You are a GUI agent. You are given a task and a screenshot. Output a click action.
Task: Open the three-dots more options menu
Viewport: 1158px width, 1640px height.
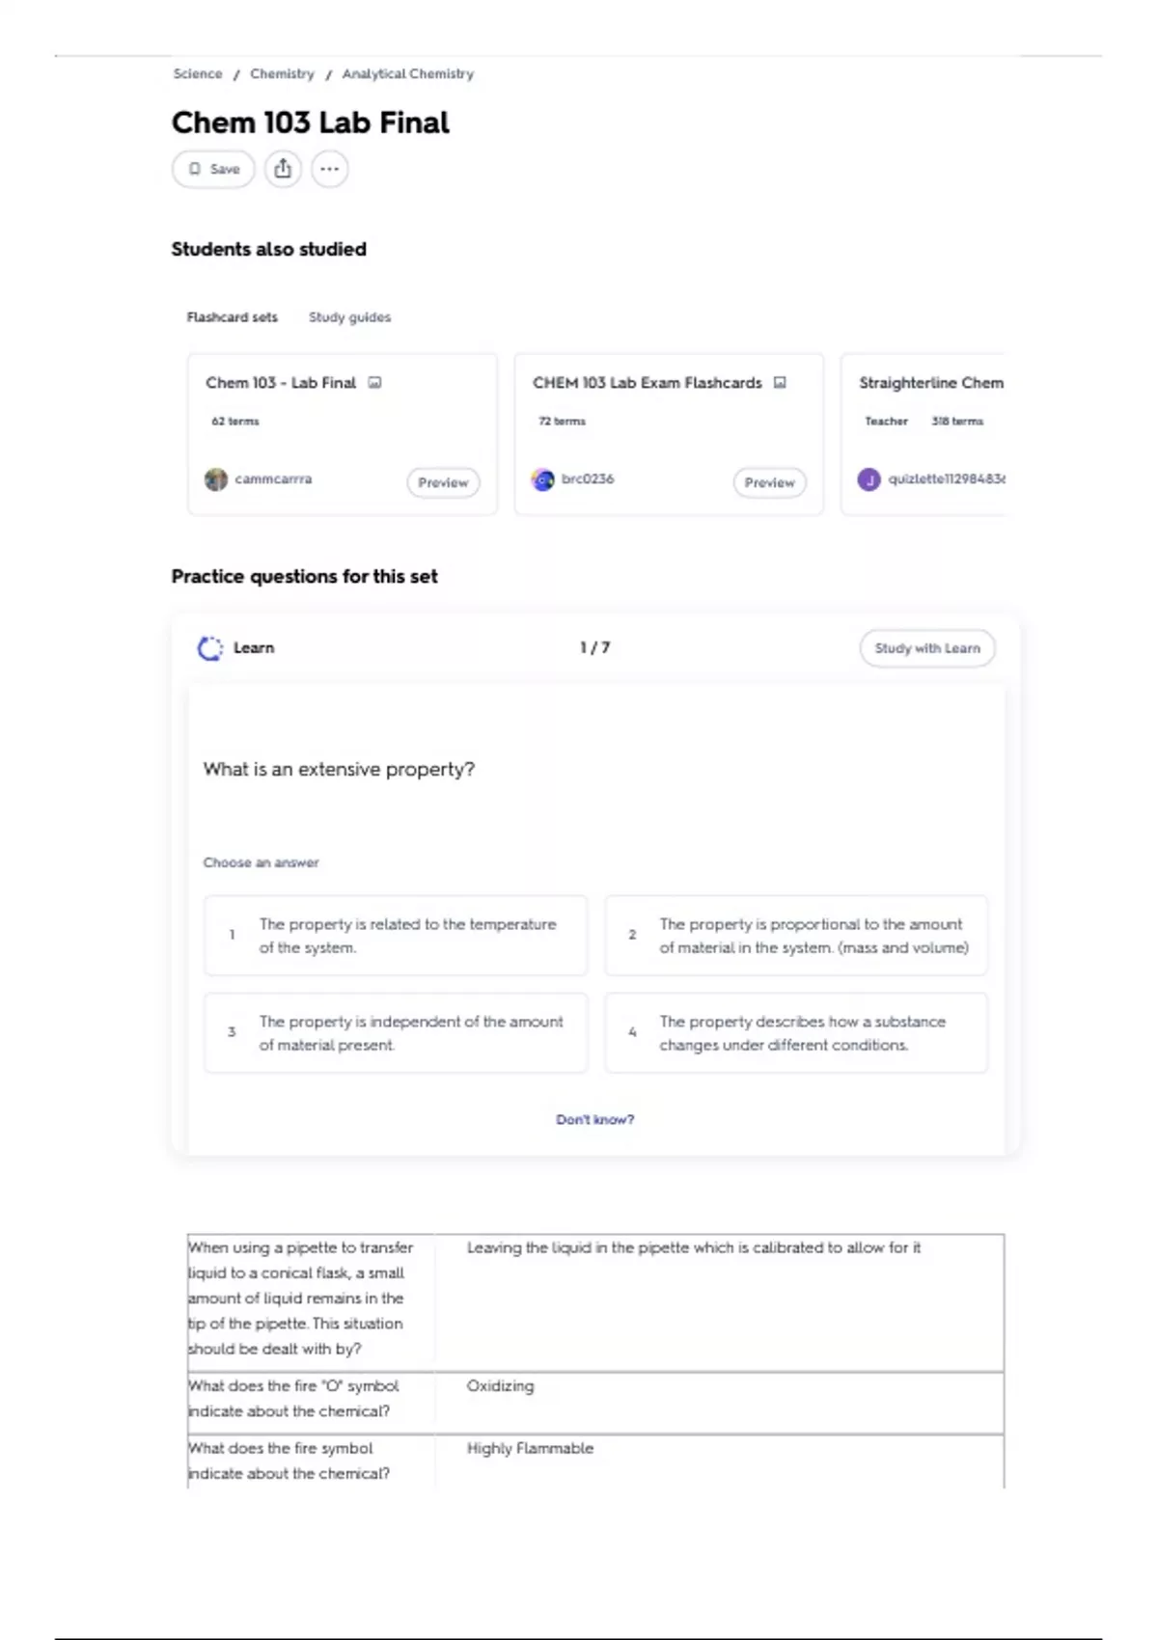coord(329,169)
